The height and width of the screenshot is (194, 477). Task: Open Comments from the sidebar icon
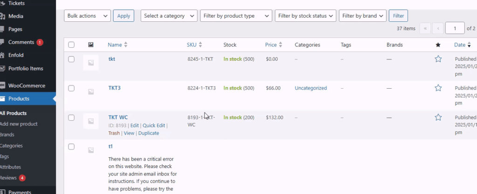[x=3, y=42]
